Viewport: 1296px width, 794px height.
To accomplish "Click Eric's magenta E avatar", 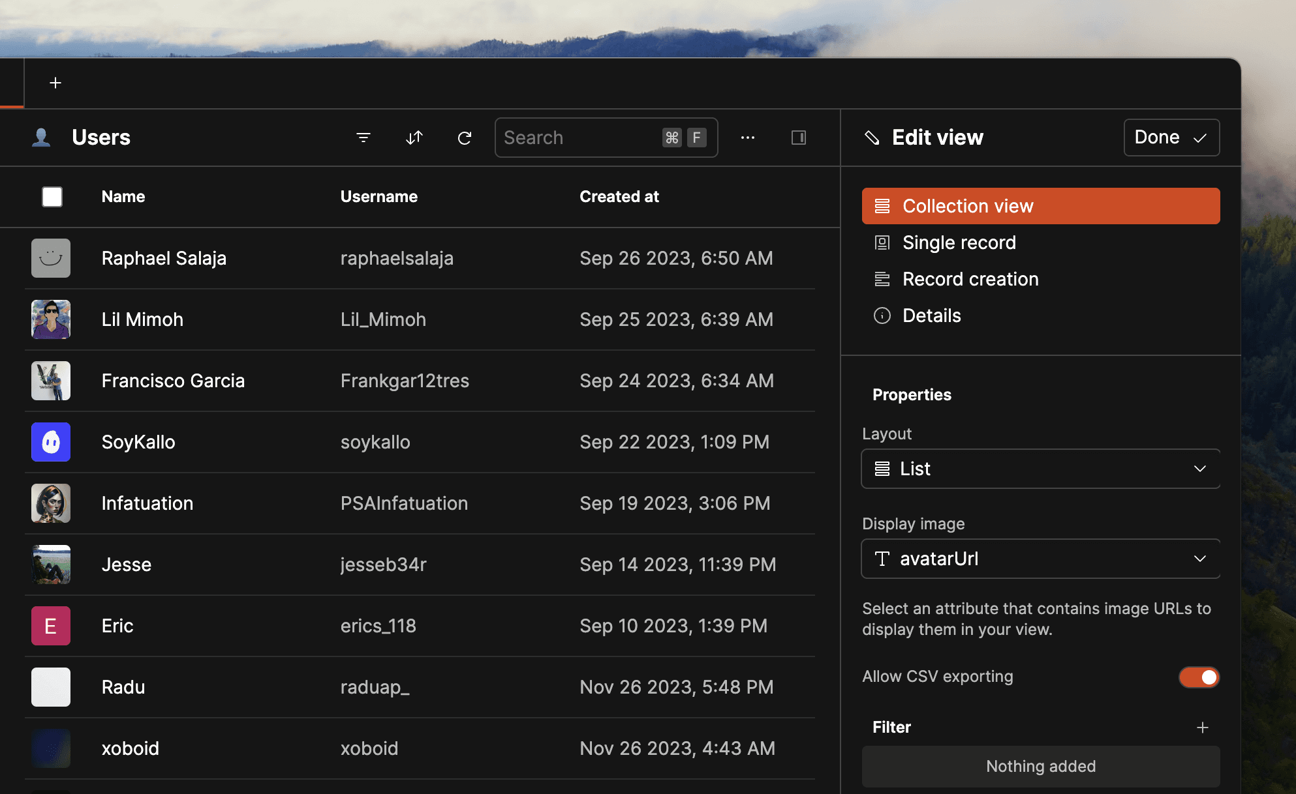I will click(51, 626).
